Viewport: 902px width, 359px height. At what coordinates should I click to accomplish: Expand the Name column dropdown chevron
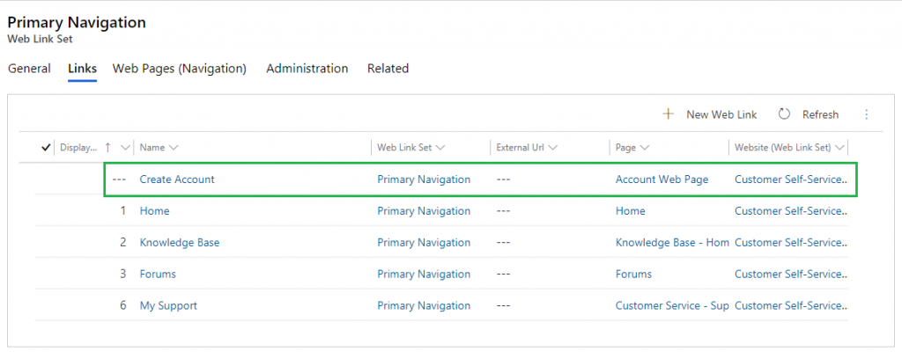tap(174, 148)
